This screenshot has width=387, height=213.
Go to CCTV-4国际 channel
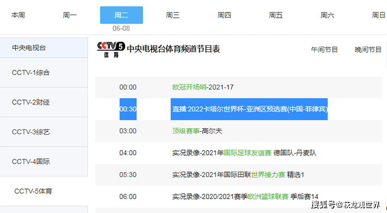30,161
